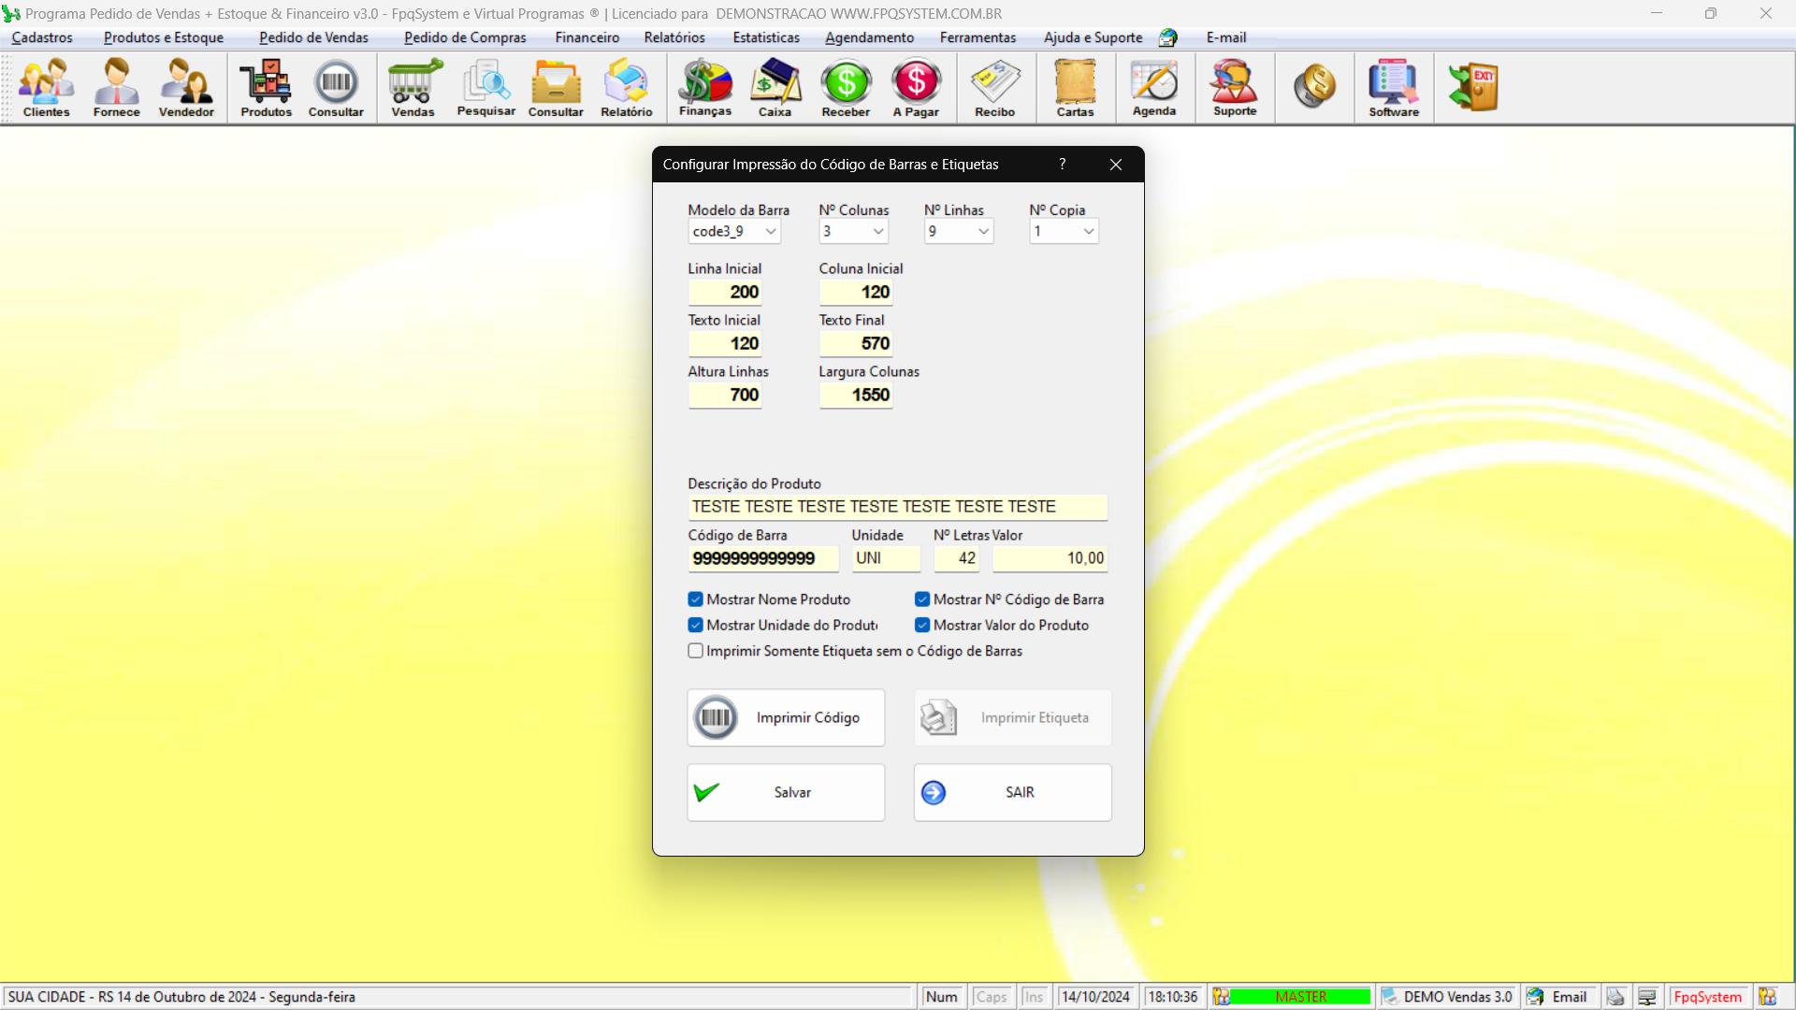Click the Valor field showing 10,00
Screen dimensions: 1796x1010
point(1050,558)
